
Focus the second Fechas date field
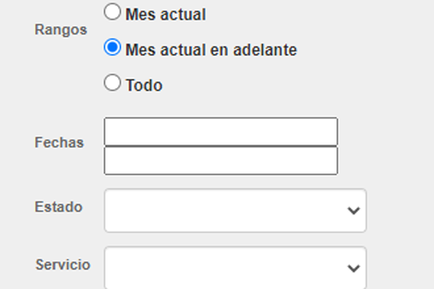tap(221, 160)
